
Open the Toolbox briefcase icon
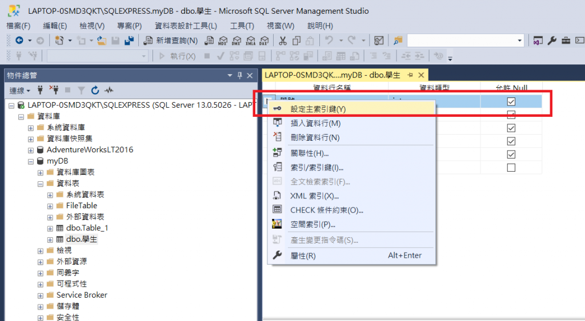[x=566, y=40]
